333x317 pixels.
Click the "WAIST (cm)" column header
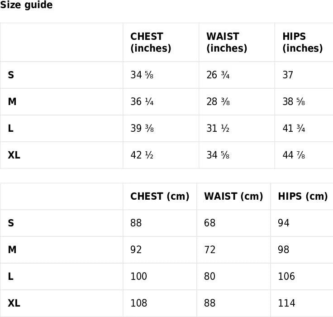point(233,197)
